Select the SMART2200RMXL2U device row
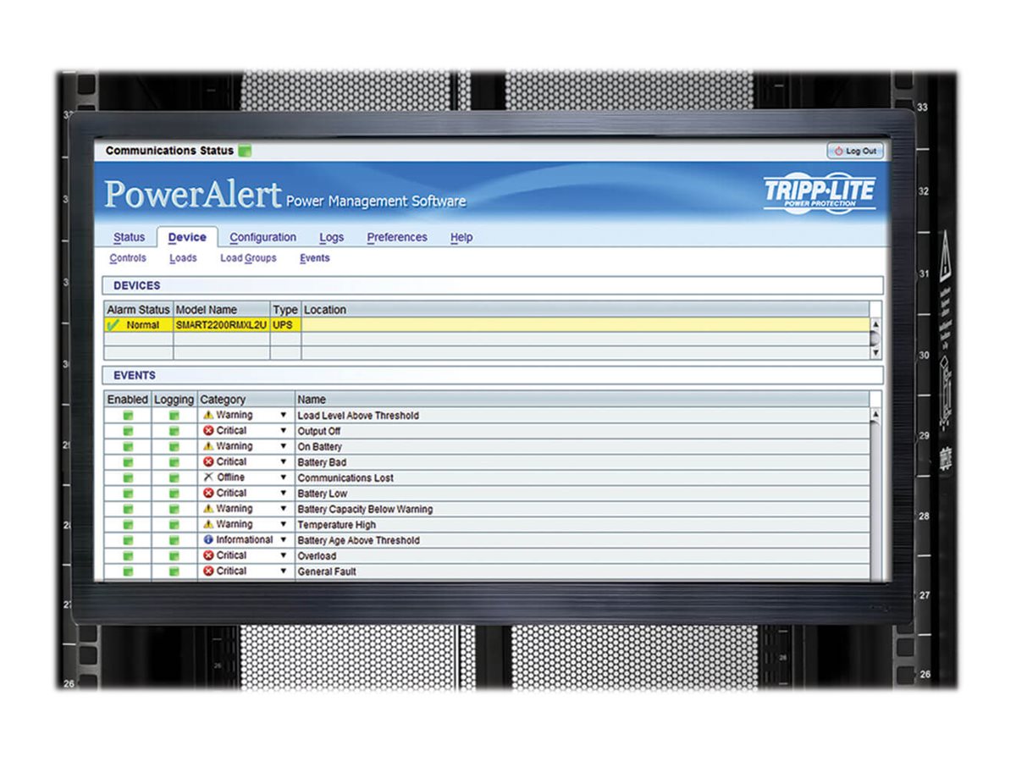This screenshot has height=762, width=1016. point(221,325)
